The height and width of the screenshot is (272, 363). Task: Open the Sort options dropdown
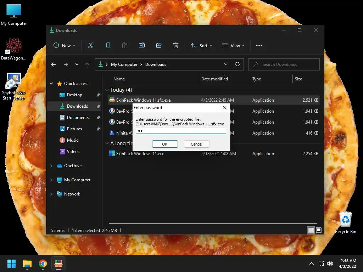[x=201, y=46]
